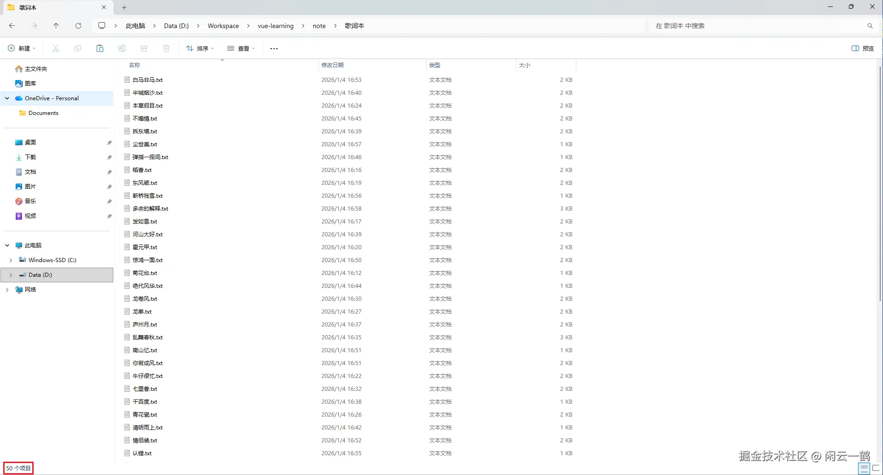Expand Data (D:) in the sidebar
Image resolution: width=883 pixels, height=475 pixels.
click(11, 275)
